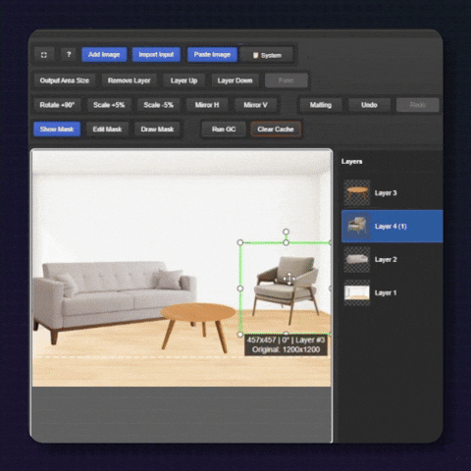Screen dimensions: 471x471
Task: Toggle the Show Mask button
Action: (x=57, y=130)
